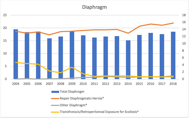This screenshot has height=118, width=189.
Task: Click left axis value 15
Action: coord(5,41)
